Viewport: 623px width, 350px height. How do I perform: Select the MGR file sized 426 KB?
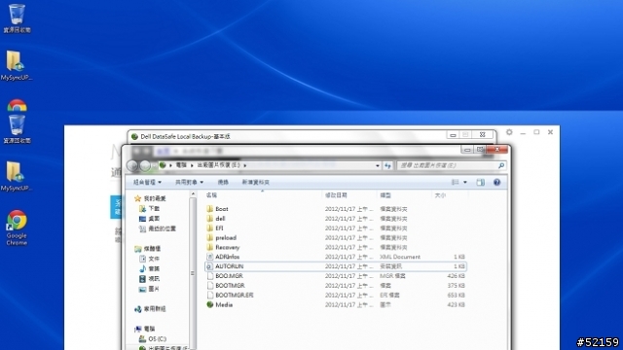[x=229, y=276]
